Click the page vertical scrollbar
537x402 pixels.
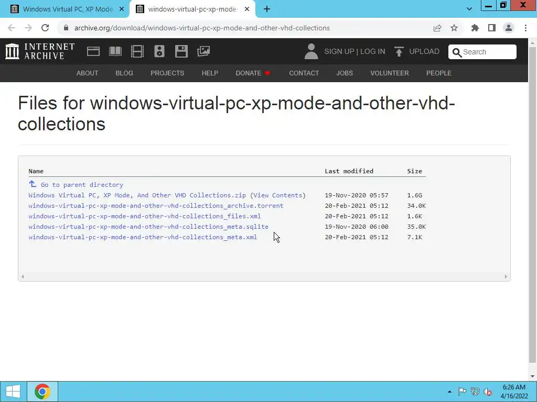tap(532, 205)
